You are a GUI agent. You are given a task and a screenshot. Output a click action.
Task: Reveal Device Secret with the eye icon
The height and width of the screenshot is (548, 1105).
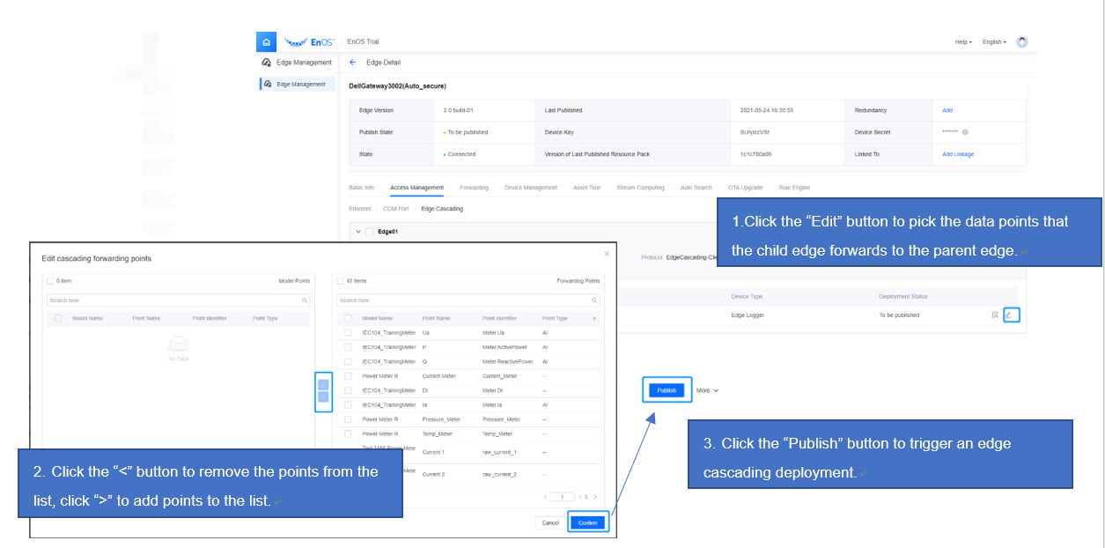click(x=965, y=132)
